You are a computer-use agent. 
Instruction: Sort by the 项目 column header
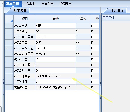25,19
